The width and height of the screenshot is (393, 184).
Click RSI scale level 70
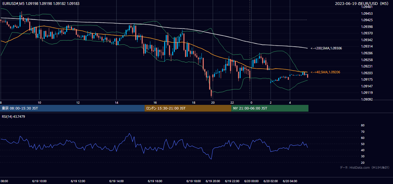coord(363,132)
